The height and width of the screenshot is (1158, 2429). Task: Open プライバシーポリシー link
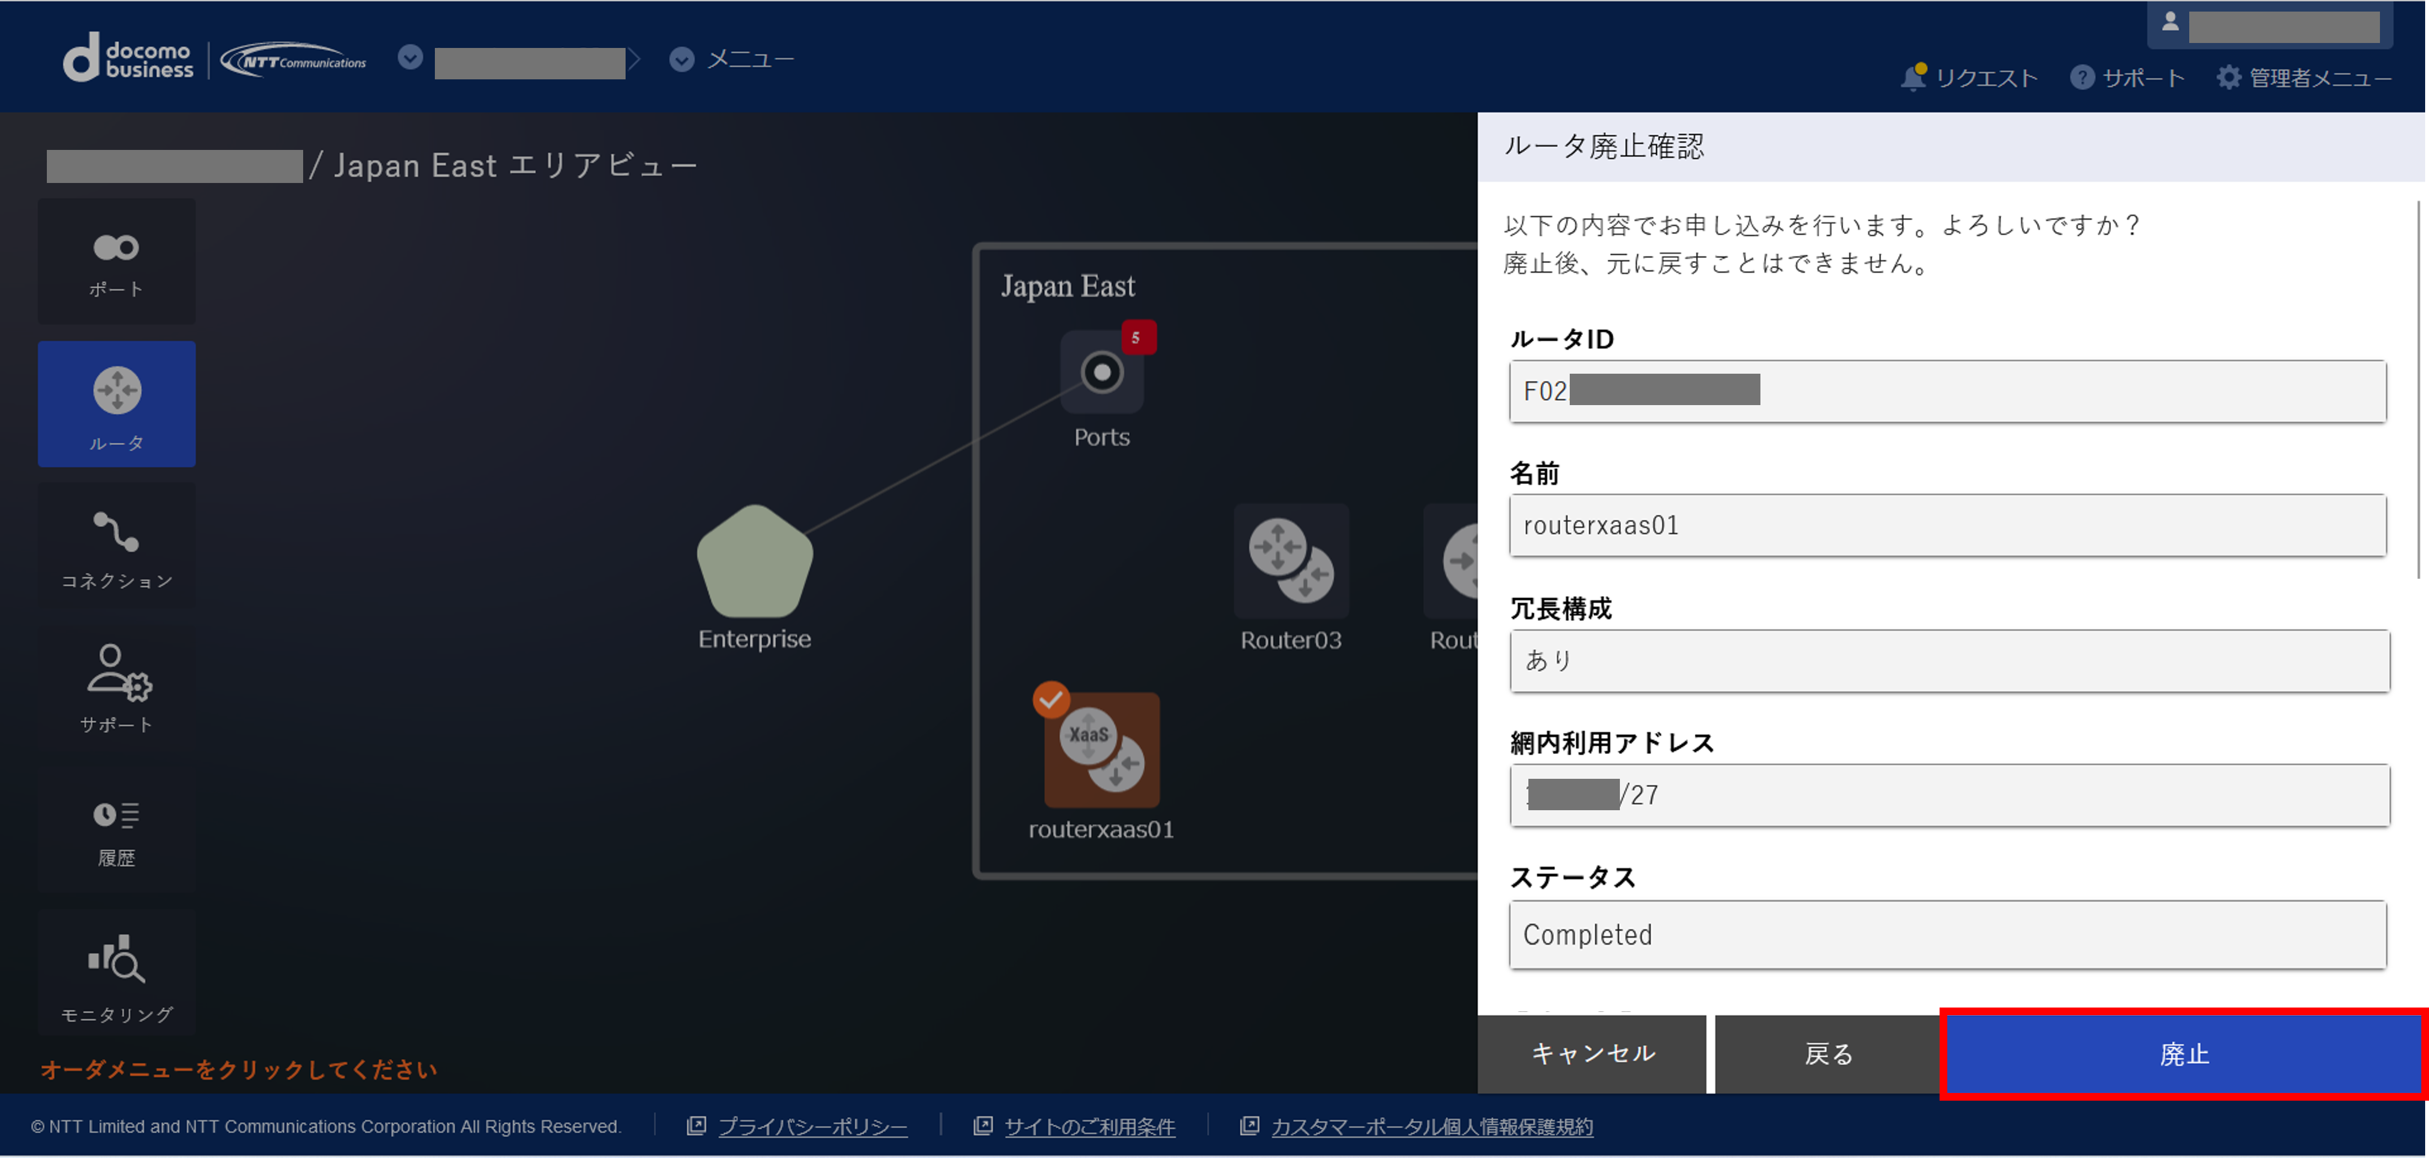[813, 1126]
